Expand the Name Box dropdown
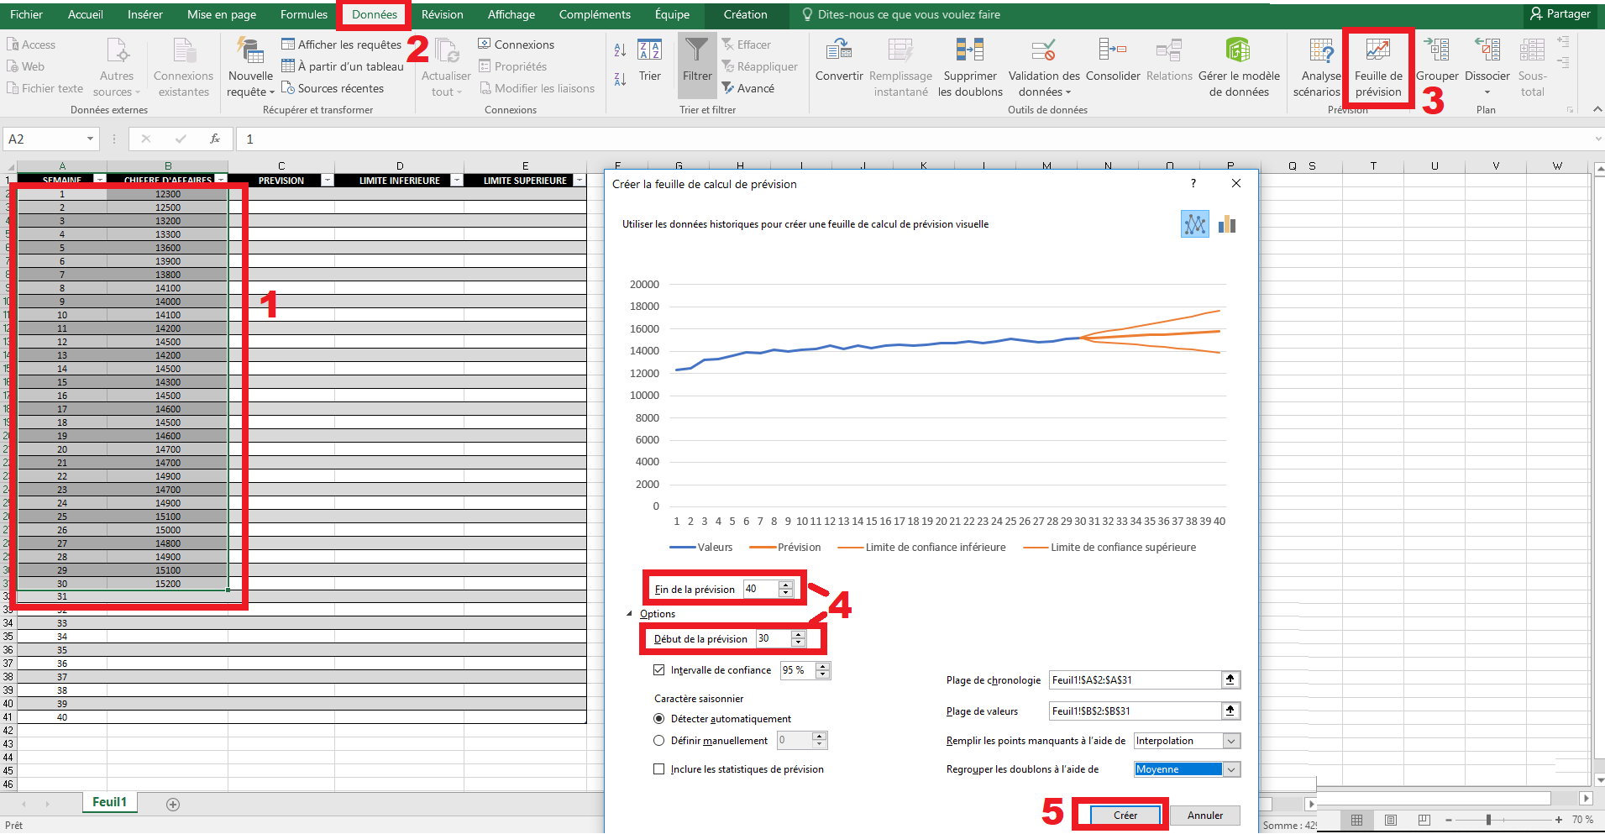 tap(90, 139)
